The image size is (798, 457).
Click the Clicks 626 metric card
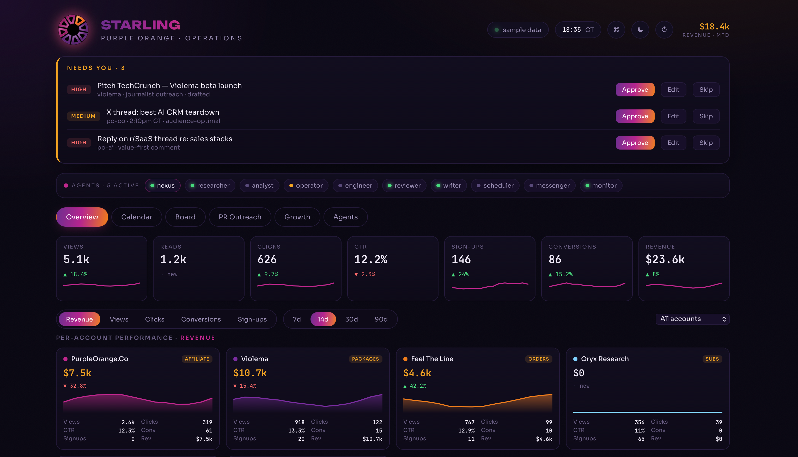(x=296, y=269)
